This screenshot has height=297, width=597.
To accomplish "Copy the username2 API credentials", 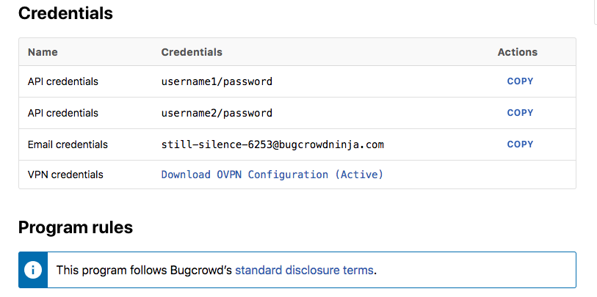I will 520,113.
